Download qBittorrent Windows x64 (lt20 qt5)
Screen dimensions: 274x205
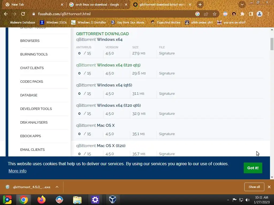click(108, 65)
